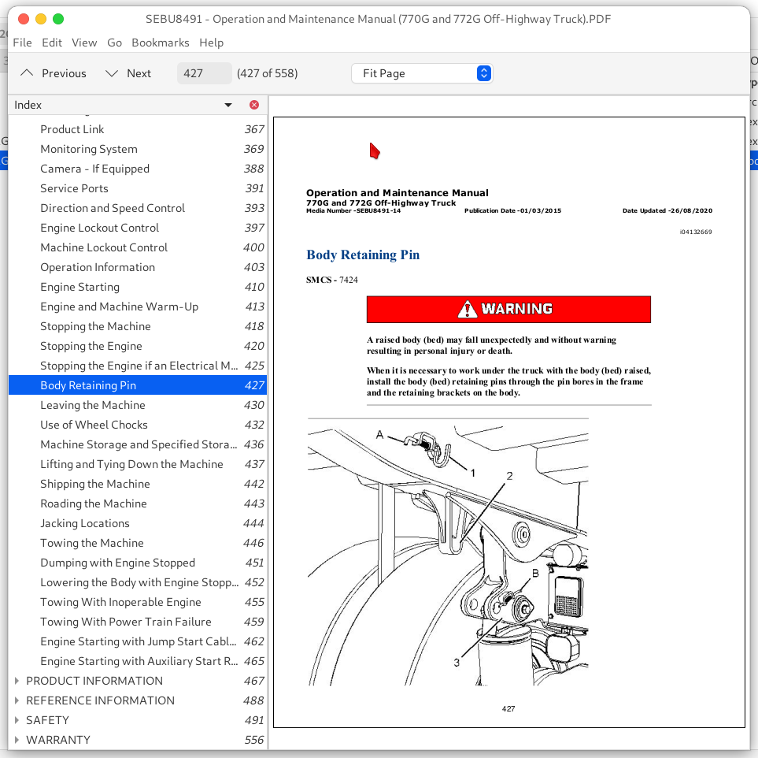
Task: Click the Previous navigation button
Action: tap(52, 72)
